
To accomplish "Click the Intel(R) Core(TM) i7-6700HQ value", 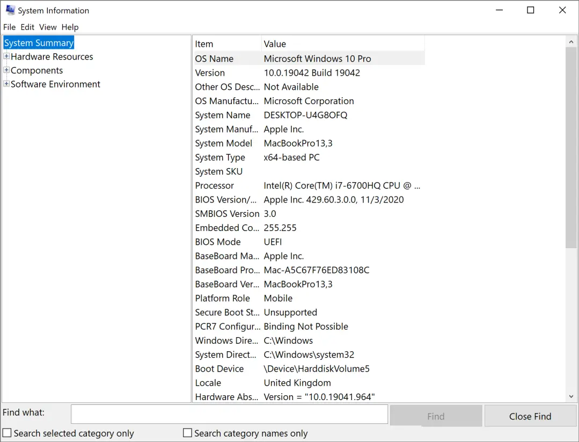I will click(x=342, y=185).
